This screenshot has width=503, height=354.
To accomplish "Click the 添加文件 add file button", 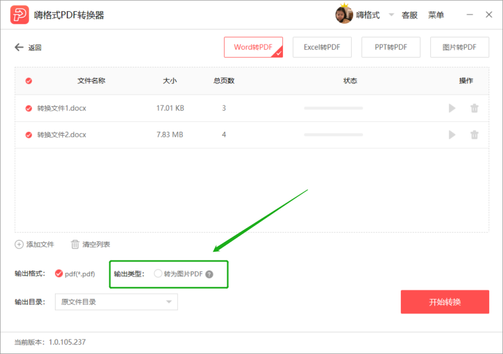I will 34,244.
